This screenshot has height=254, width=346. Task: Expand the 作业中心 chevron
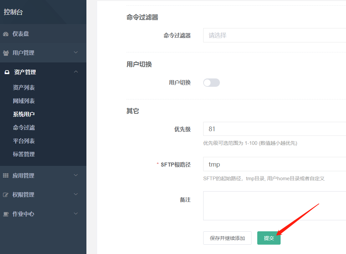[76, 214]
